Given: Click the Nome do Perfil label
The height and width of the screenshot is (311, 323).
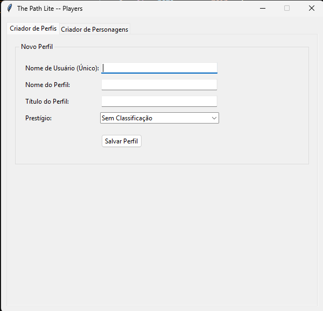Looking at the screenshot, I should click(x=47, y=85).
